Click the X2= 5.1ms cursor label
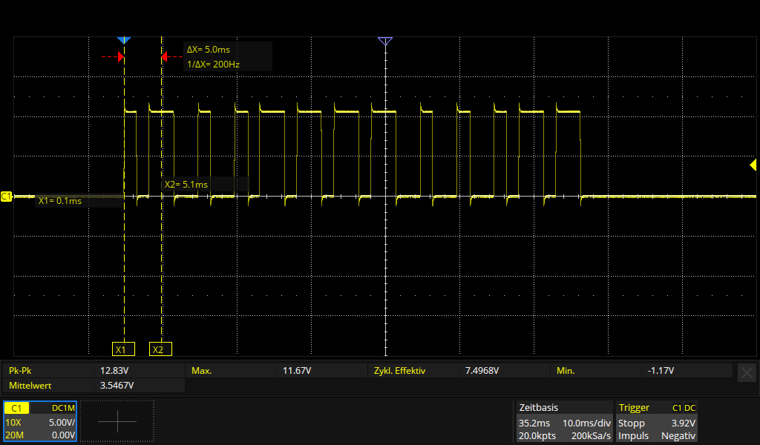This screenshot has height=445, width=760. click(x=186, y=185)
